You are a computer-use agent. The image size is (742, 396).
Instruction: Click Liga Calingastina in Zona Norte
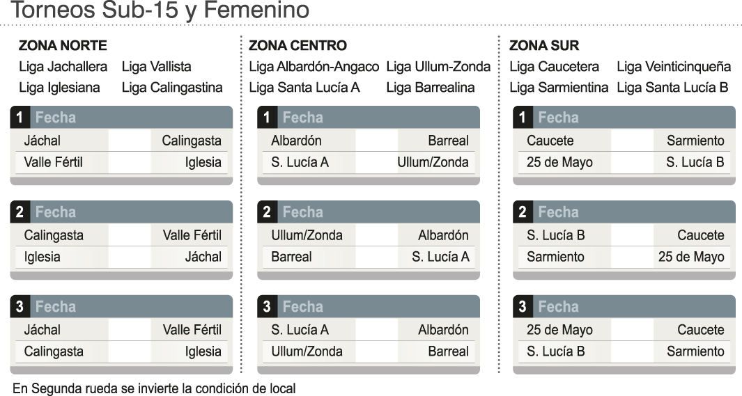point(172,88)
